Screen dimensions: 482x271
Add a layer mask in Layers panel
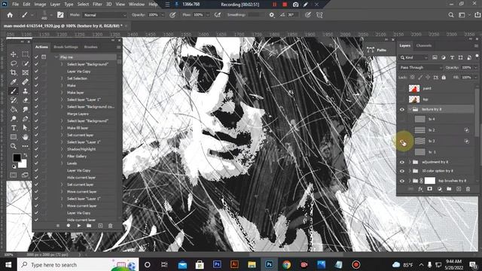click(x=430, y=189)
